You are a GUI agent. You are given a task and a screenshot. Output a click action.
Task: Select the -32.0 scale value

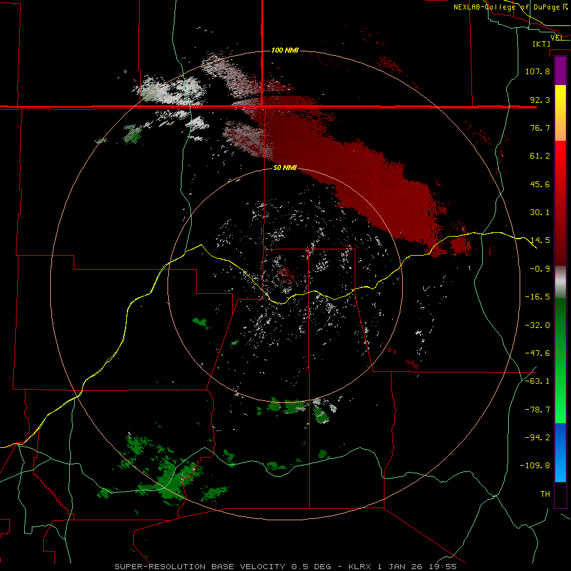[x=537, y=325]
